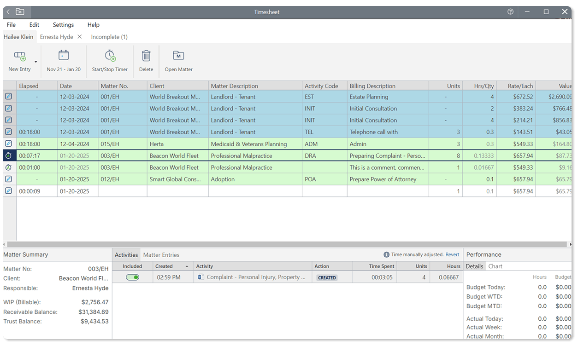This screenshot has height=346, width=578.
Task: Open the Incomplete (1) tab
Action: [109, 37]
